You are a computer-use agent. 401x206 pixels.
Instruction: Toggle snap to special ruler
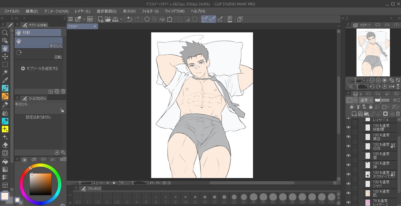212,19
